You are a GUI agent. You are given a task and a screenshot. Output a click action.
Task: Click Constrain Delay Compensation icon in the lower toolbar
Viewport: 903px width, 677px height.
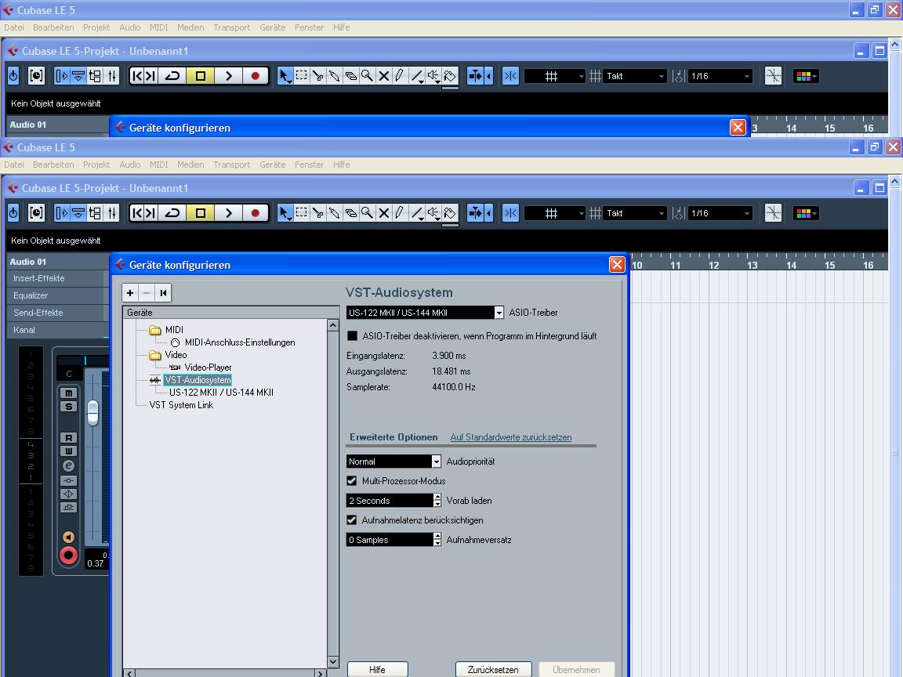click(x=36, y=213)
